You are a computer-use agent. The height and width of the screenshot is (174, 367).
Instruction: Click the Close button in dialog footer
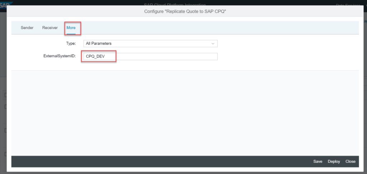(351, 161)
